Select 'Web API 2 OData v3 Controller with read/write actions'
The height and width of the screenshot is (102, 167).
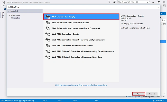[x=81, y=57]
